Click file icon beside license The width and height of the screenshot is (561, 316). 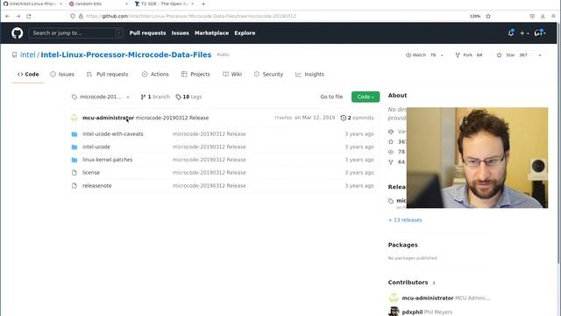click(x=75, y=173)
